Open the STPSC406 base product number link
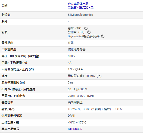143x133 pixels. coord(75,129)
